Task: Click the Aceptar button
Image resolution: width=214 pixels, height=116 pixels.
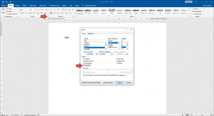Action: pos(119,82)
